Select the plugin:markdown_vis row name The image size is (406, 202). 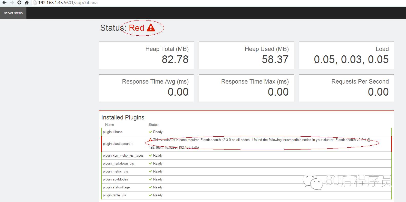pos(118,164)
